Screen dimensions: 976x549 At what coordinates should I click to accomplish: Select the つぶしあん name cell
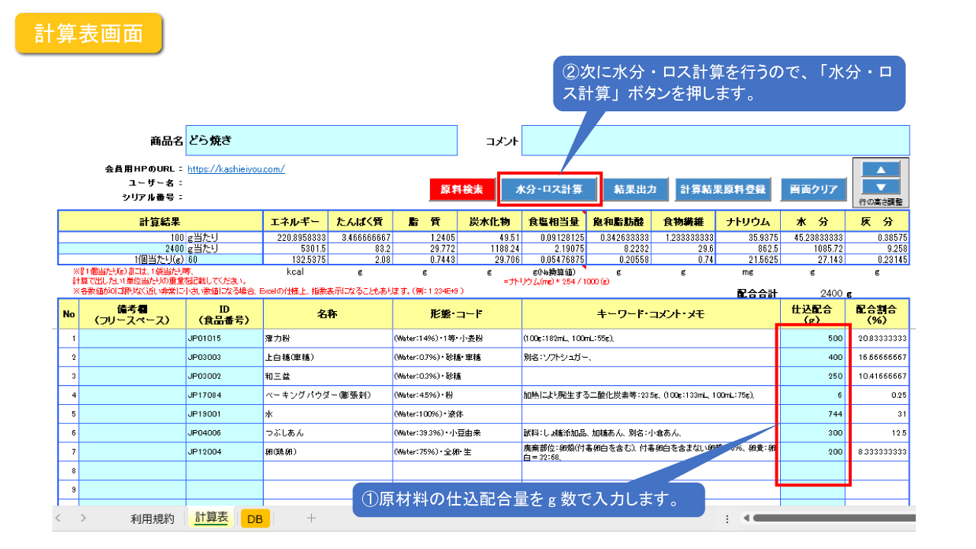328,432
